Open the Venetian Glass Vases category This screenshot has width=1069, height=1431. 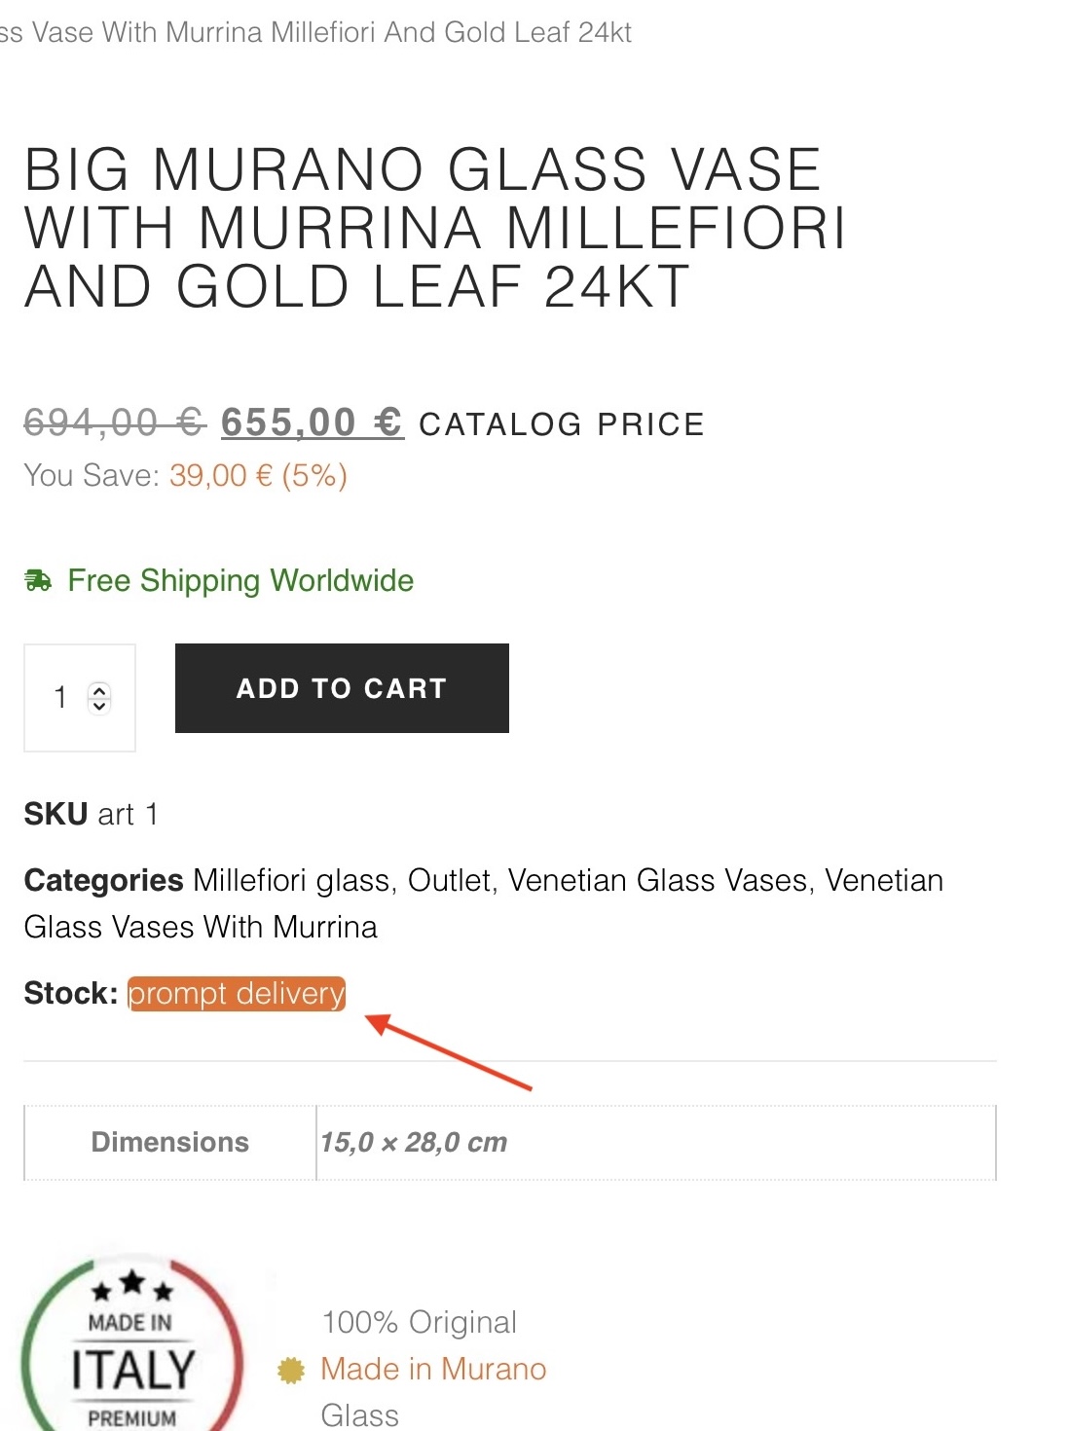click(658, 880)
